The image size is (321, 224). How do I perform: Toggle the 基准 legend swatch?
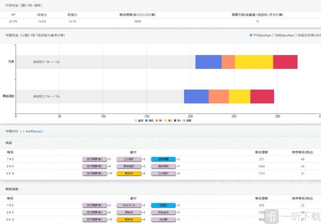click(x=136, y=121)
